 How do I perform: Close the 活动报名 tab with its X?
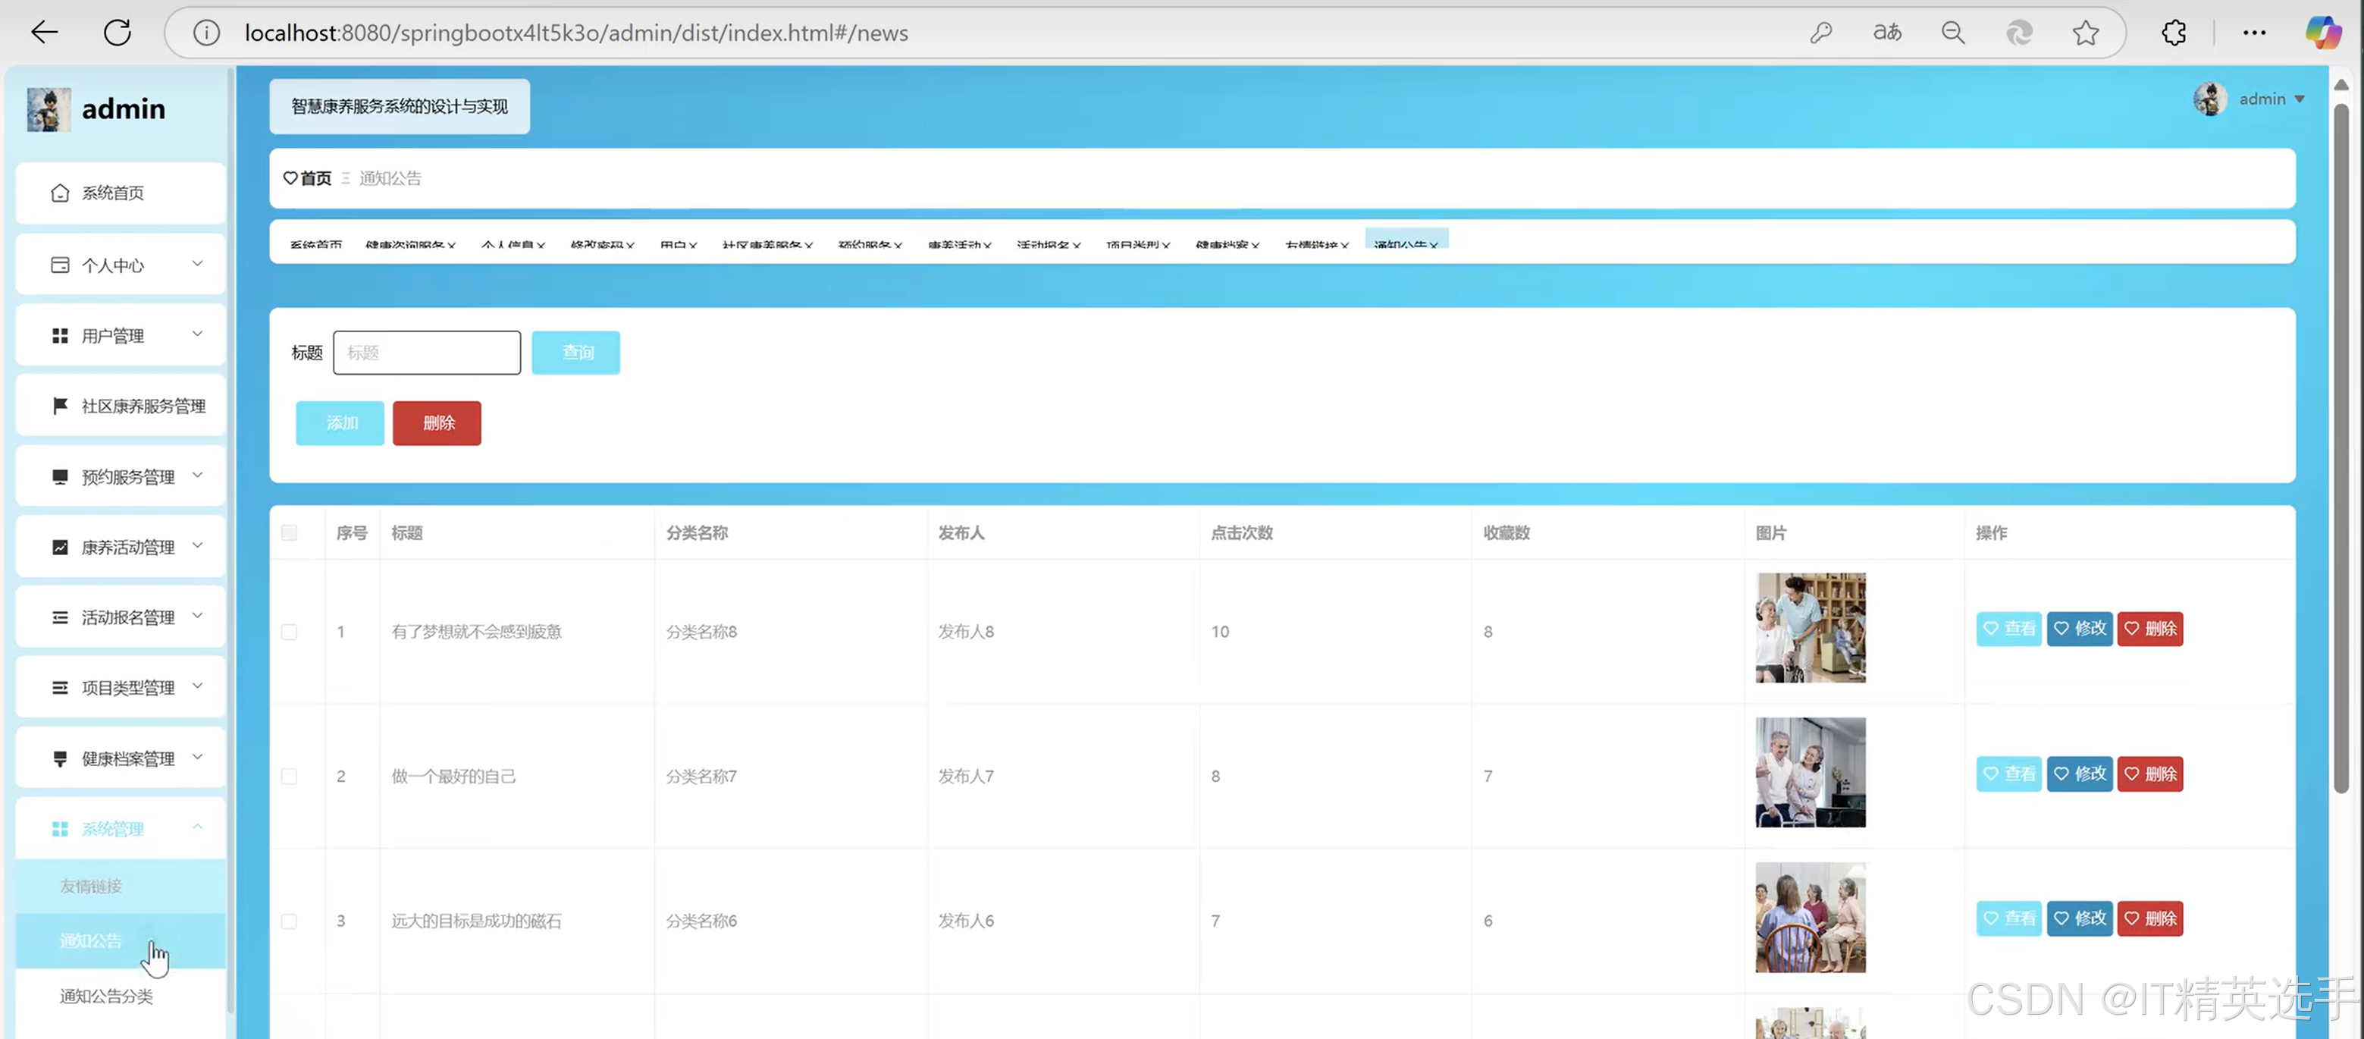click(1077, 245)
